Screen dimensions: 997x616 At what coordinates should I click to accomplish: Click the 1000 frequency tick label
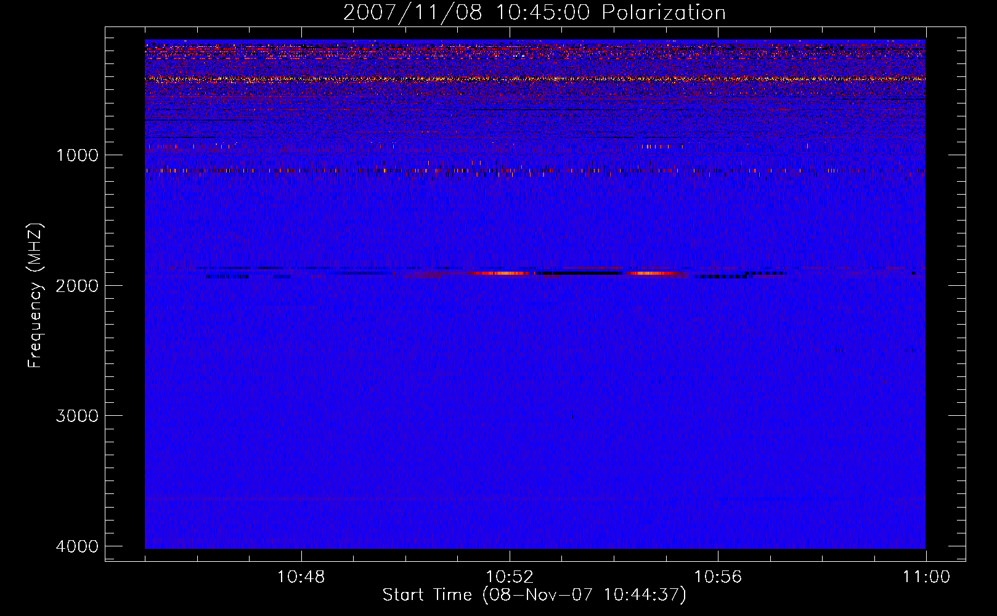click(x=77, y=155)
